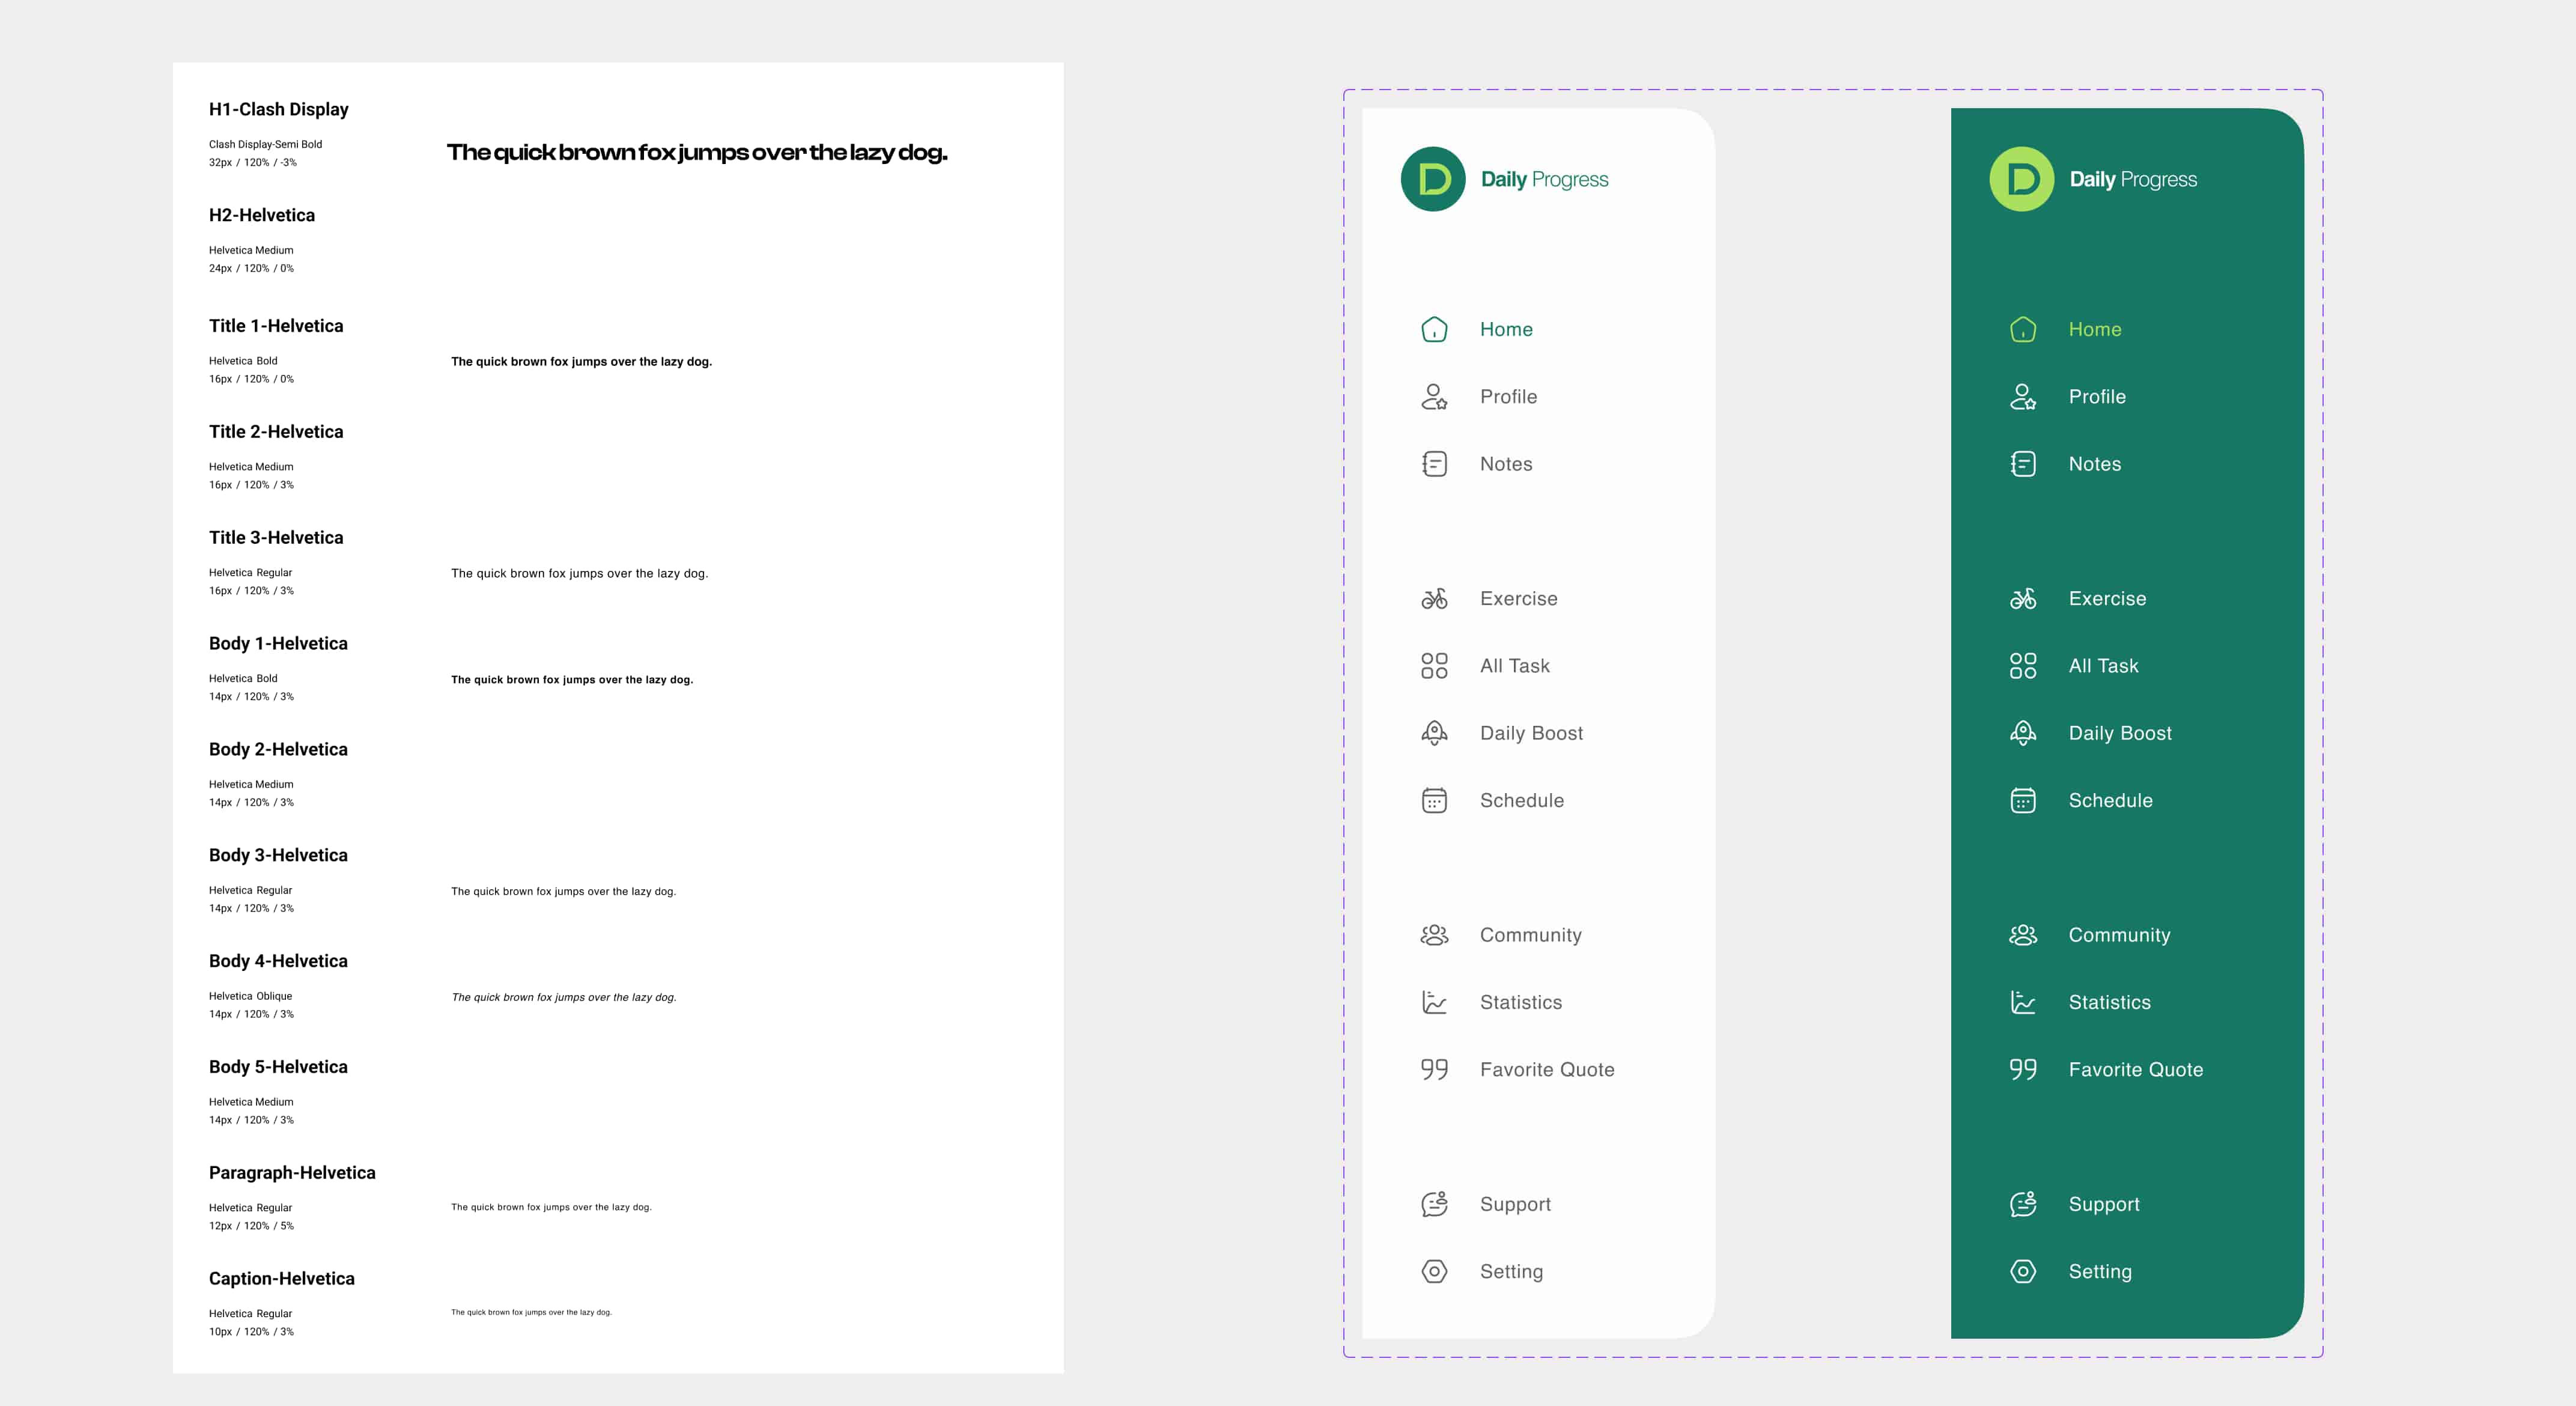Click the Profile icon in the light sidebar
Screen dimensions: 2576x1406
click(1434, 396)
